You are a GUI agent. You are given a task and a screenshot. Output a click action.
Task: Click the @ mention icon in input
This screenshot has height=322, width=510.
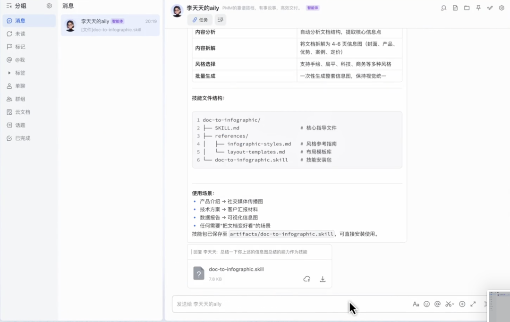click(x=437, y=304)
